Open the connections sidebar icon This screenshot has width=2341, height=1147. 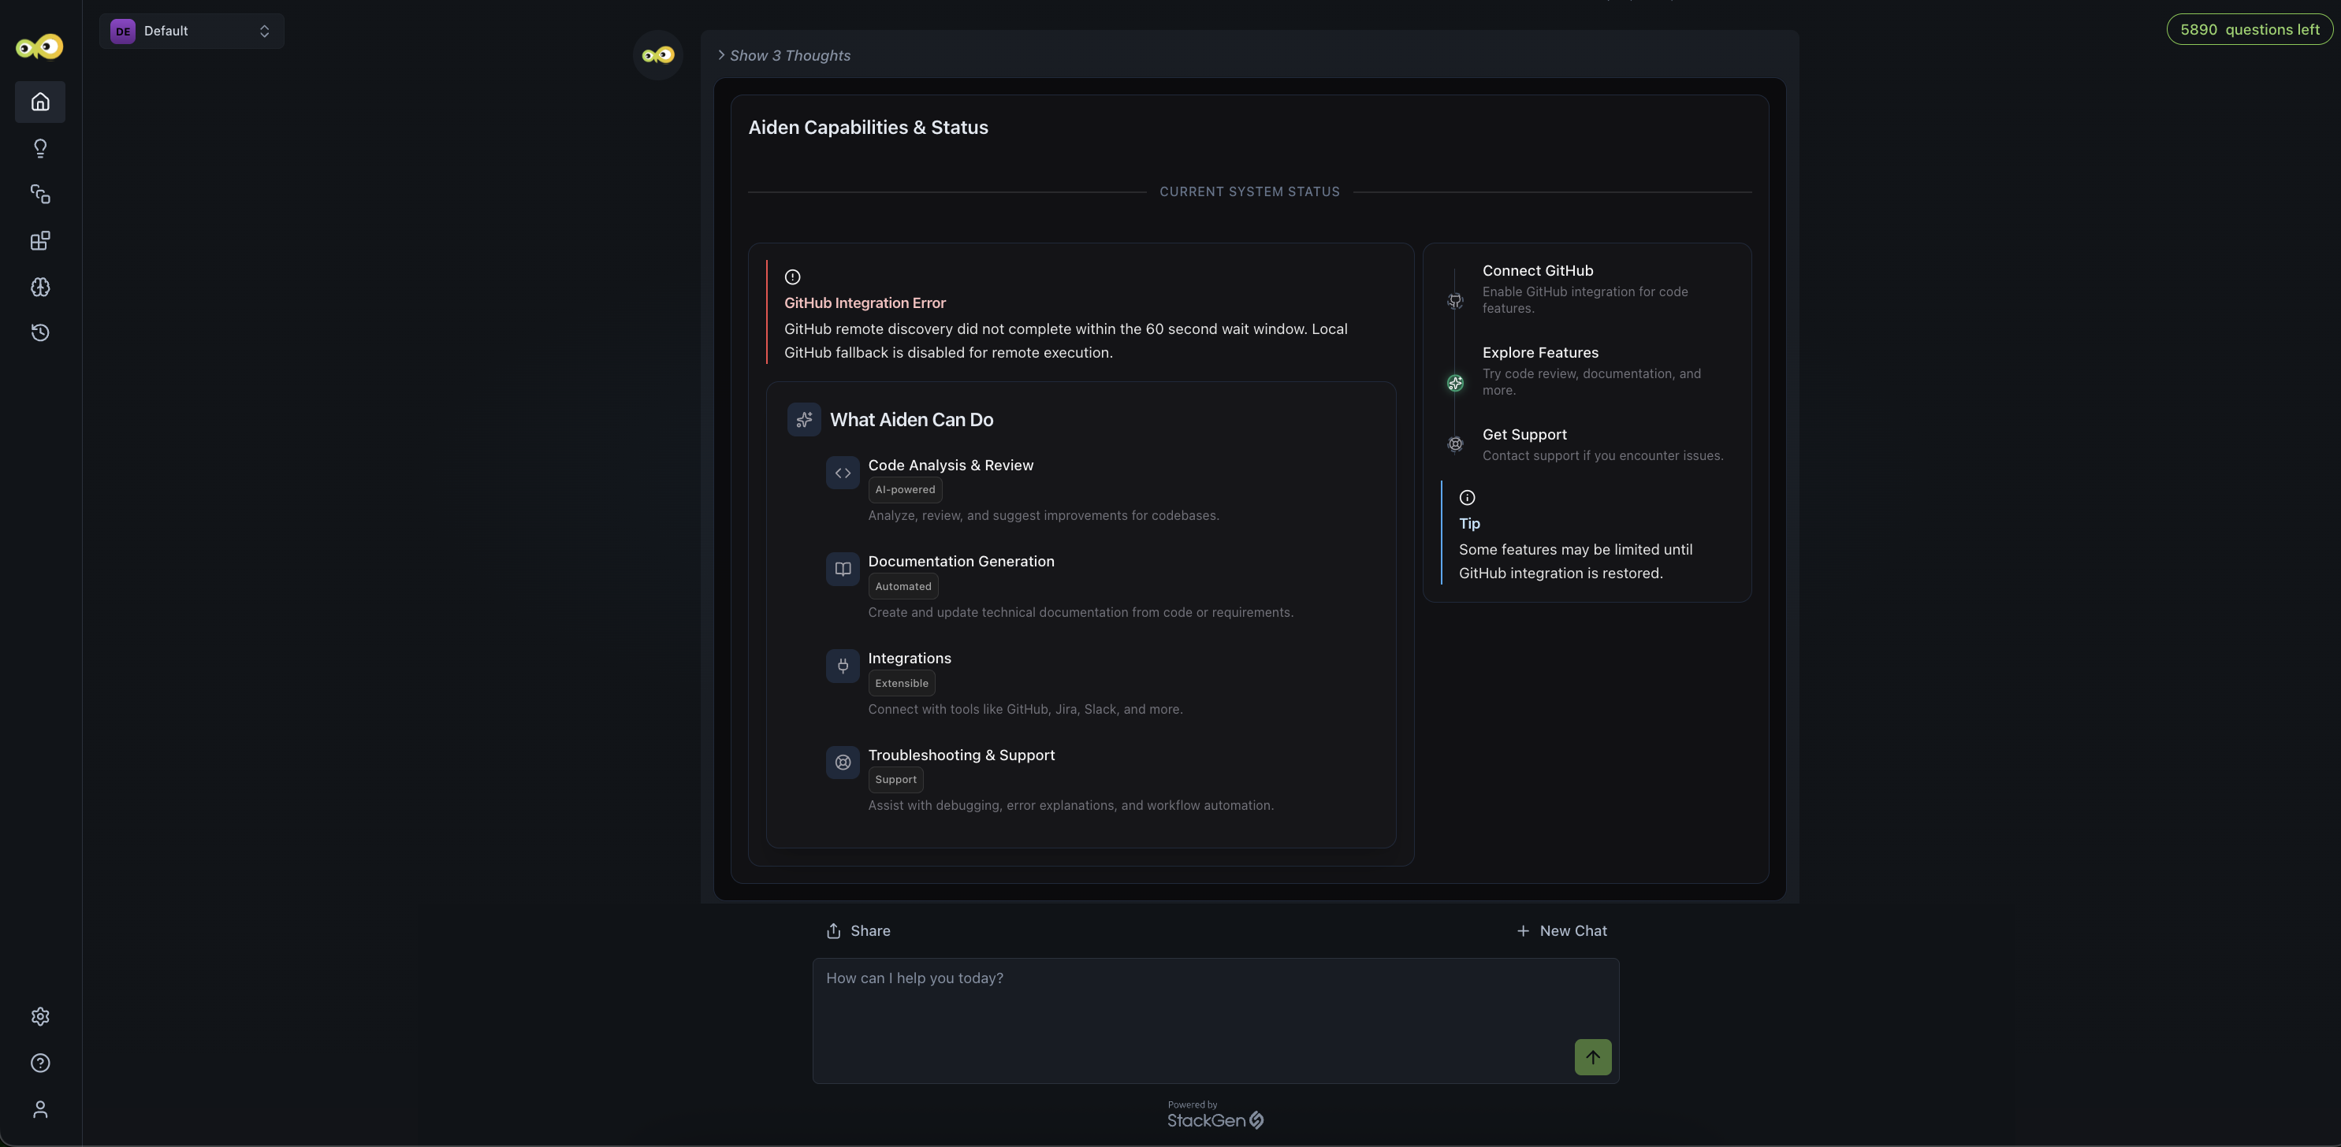[x=40, y=195]
